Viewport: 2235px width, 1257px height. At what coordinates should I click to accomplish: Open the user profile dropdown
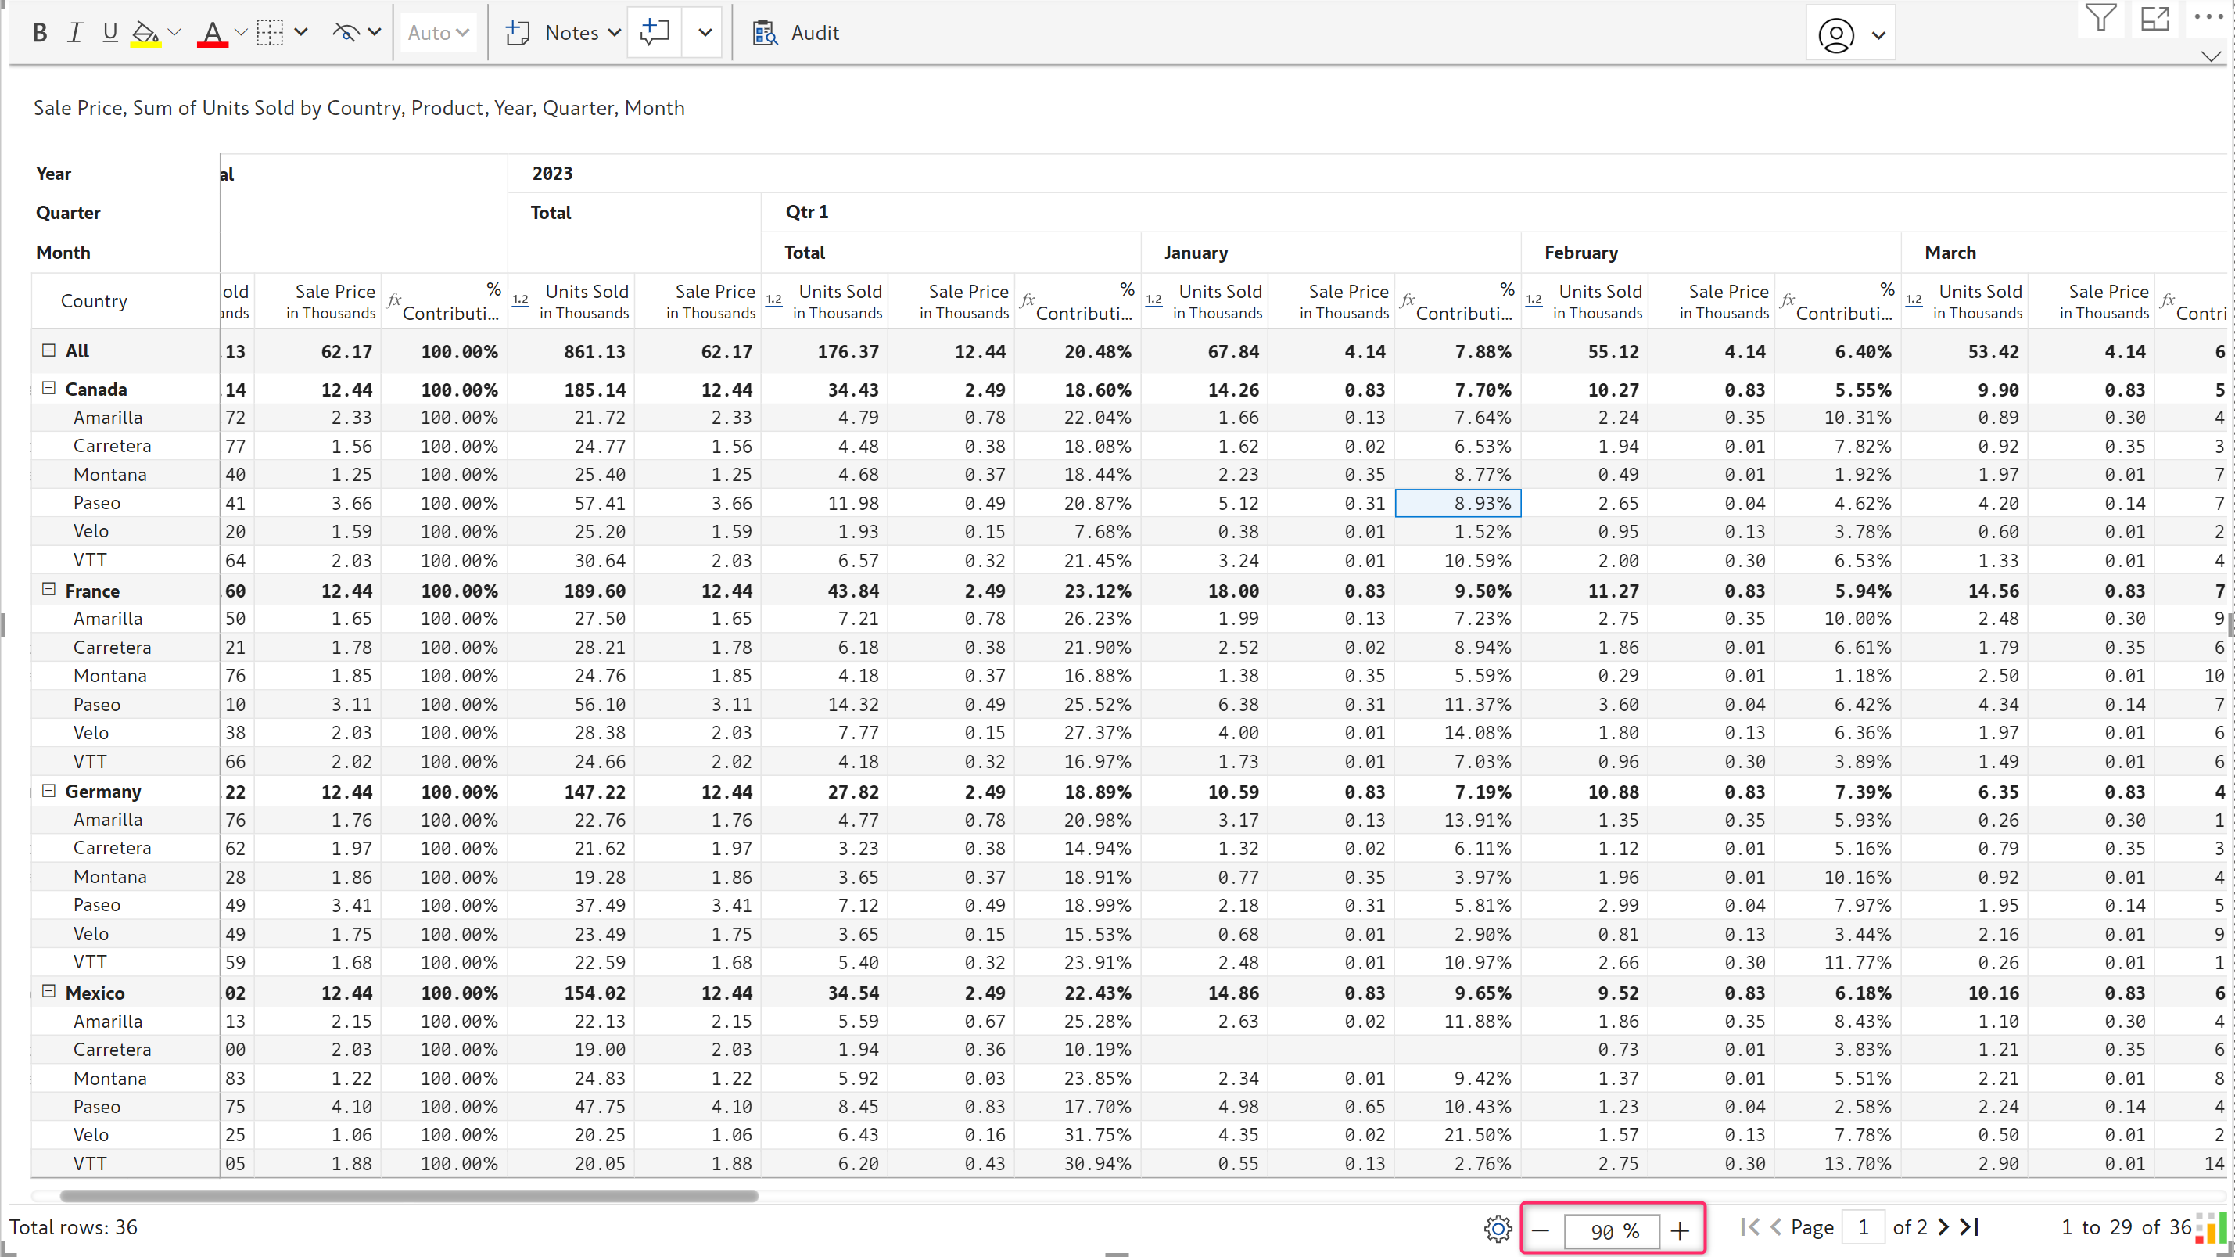(1852, 36)
